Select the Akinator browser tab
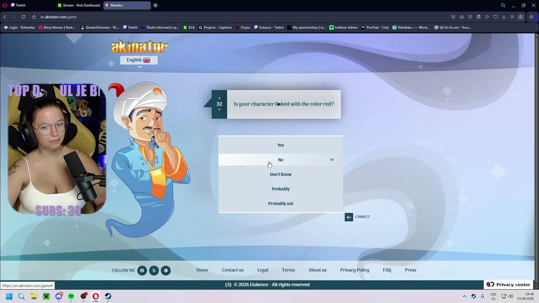 (127, 5)
